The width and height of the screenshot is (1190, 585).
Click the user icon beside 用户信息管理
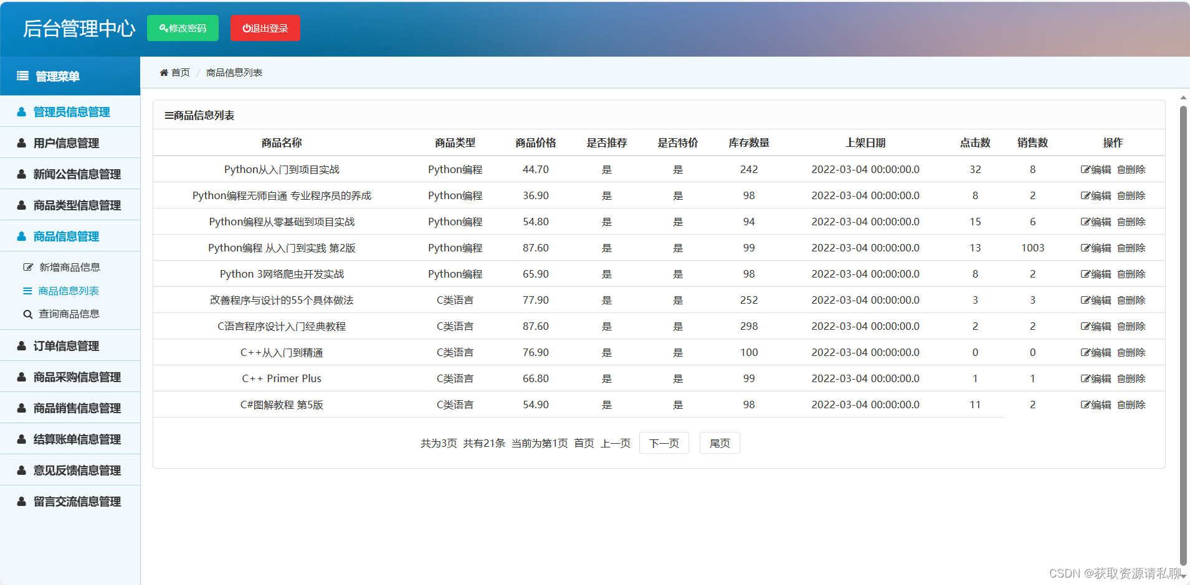[x=21, y=143]
